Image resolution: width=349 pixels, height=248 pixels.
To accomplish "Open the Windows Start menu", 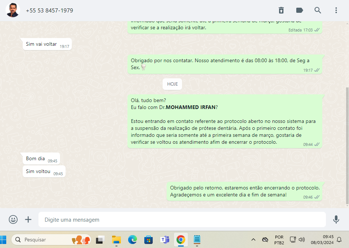I will tap(3, 240).
